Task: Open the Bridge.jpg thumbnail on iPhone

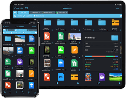Action: tap(8, 50)
